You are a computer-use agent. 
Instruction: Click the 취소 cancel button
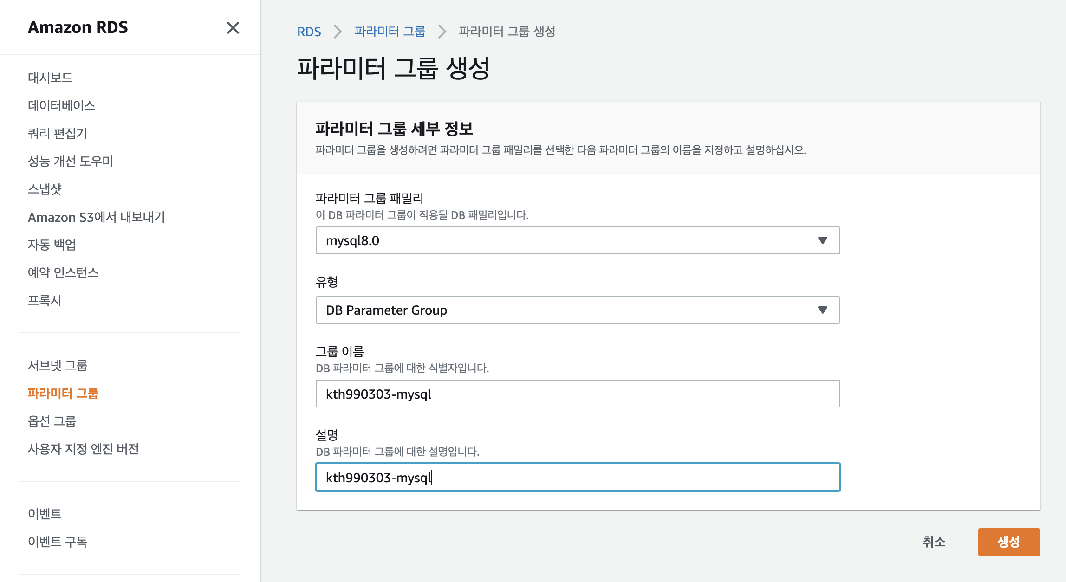[x=934, y=542]
